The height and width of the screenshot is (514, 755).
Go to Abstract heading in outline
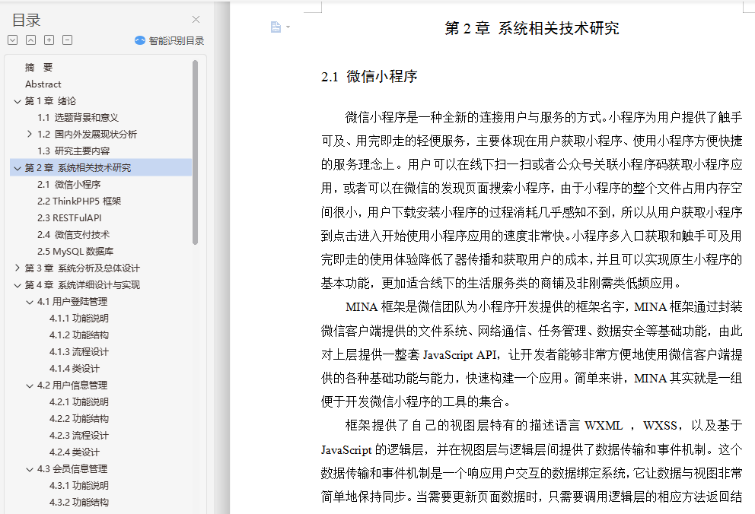pyautogui.click(x=43, y=84)
